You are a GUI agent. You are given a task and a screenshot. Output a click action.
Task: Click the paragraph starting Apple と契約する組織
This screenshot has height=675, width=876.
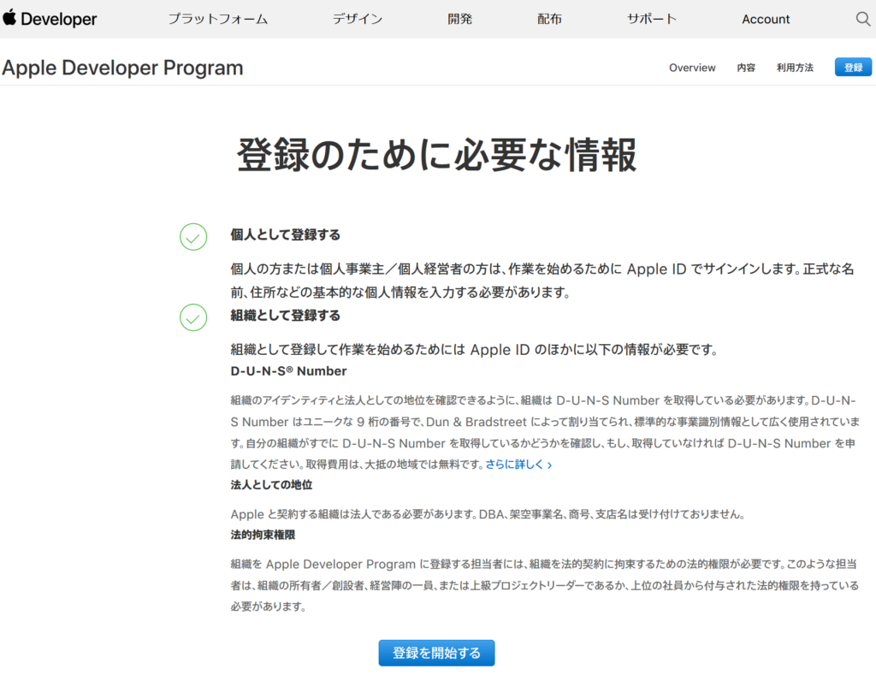pos(488,514)
